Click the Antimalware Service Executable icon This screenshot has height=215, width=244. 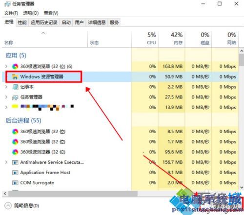tap(15, 162)
